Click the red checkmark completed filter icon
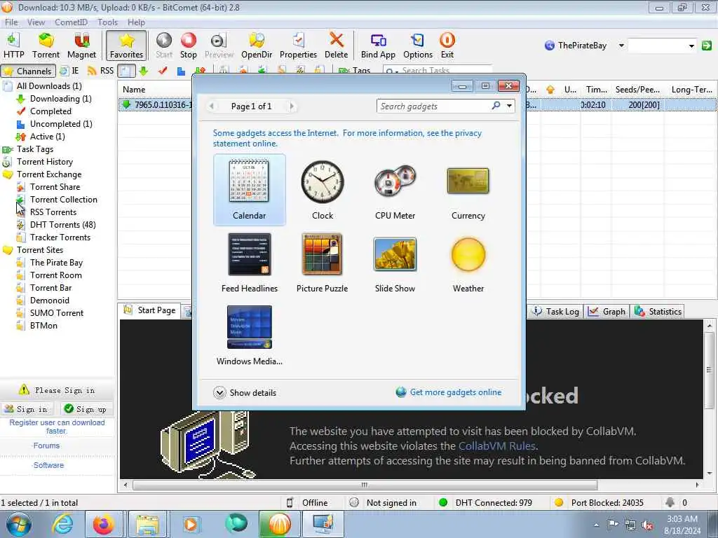Viewport: 718px width, 538px height. 163,71
